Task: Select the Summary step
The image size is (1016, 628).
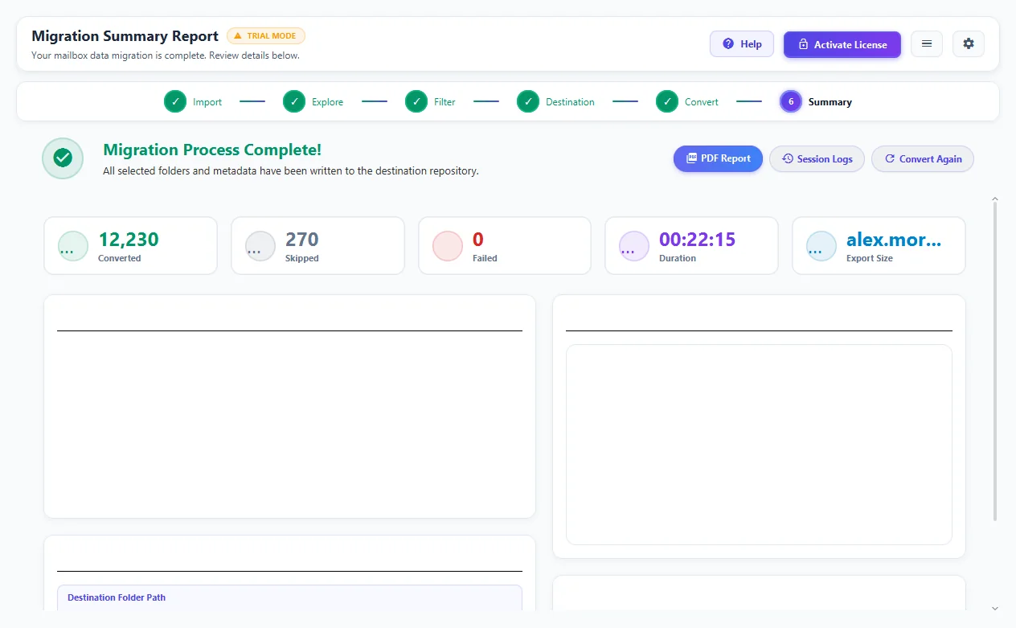Action: tap(816, 102)
